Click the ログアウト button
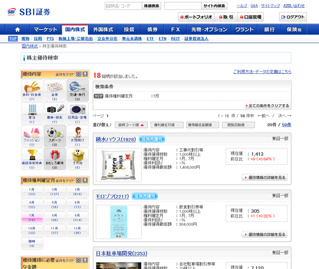The width and height of the screenshot is (319, 269). [293, 17]
